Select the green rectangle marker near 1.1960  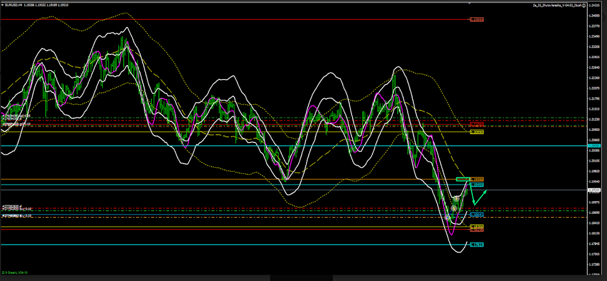(463, 179)
